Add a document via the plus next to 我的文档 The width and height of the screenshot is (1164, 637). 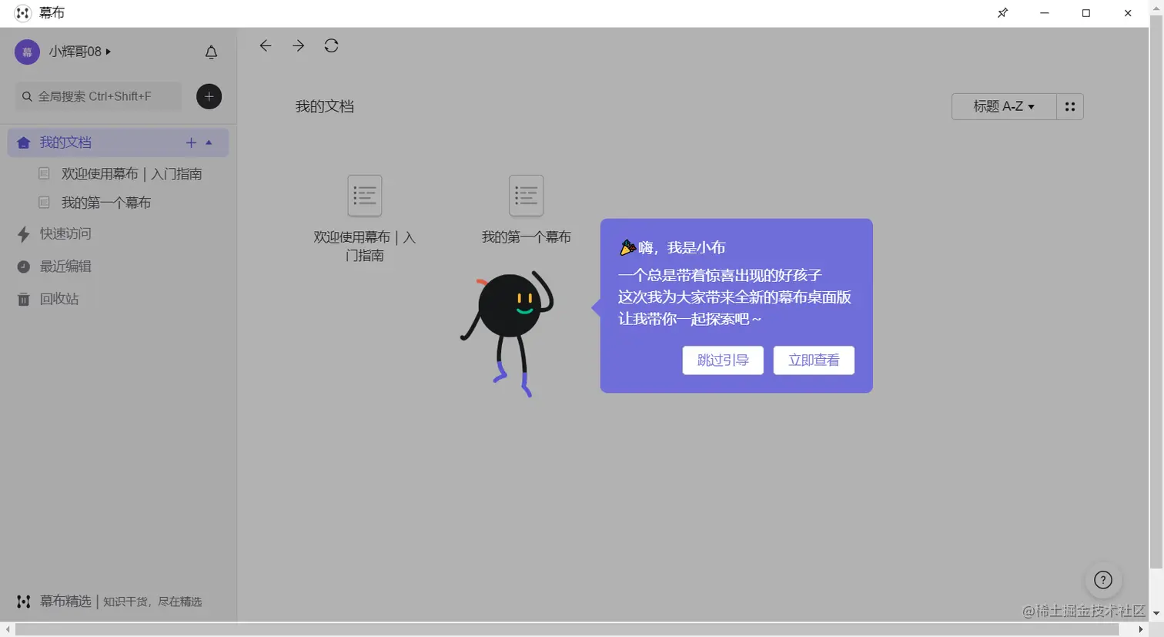tap(191, 142)
